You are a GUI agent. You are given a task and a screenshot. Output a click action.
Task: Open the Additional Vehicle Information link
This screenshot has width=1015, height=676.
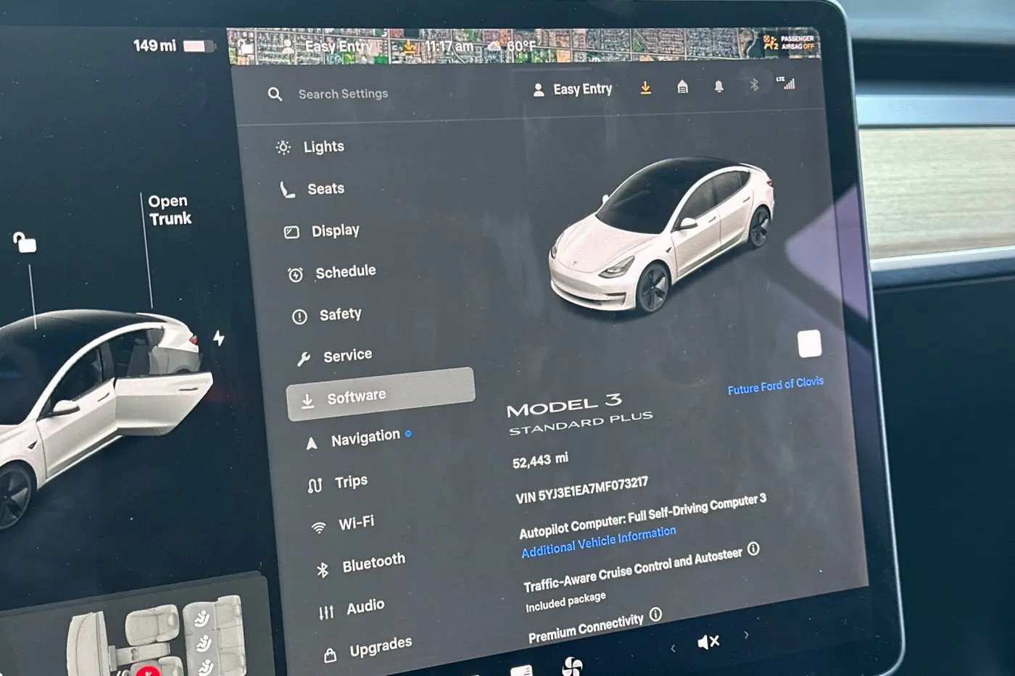599,542
